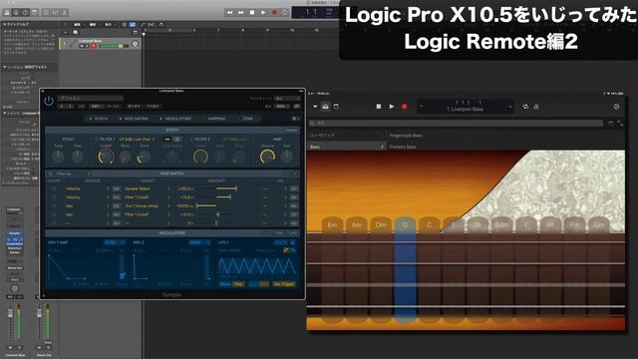Open the Sampler preset name dropdown

click(90, 98)
